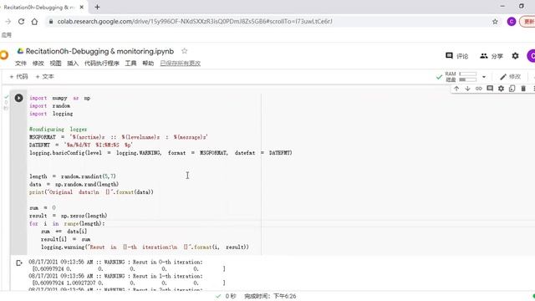Click the notebook title Recitation0h-Debugging & monitoring.ipynb
Screen dimensions: 535x301
point(99,51)
